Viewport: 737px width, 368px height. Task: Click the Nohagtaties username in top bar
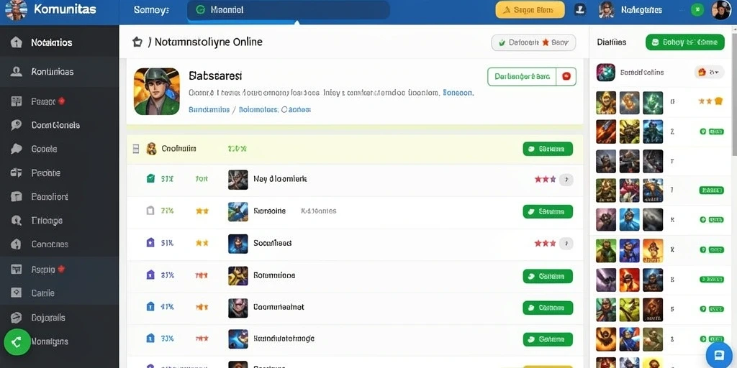[x=641, y=10]
